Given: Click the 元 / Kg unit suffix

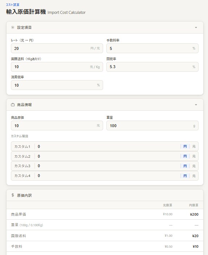Looking at the screenshot, I should coord(95,67).
